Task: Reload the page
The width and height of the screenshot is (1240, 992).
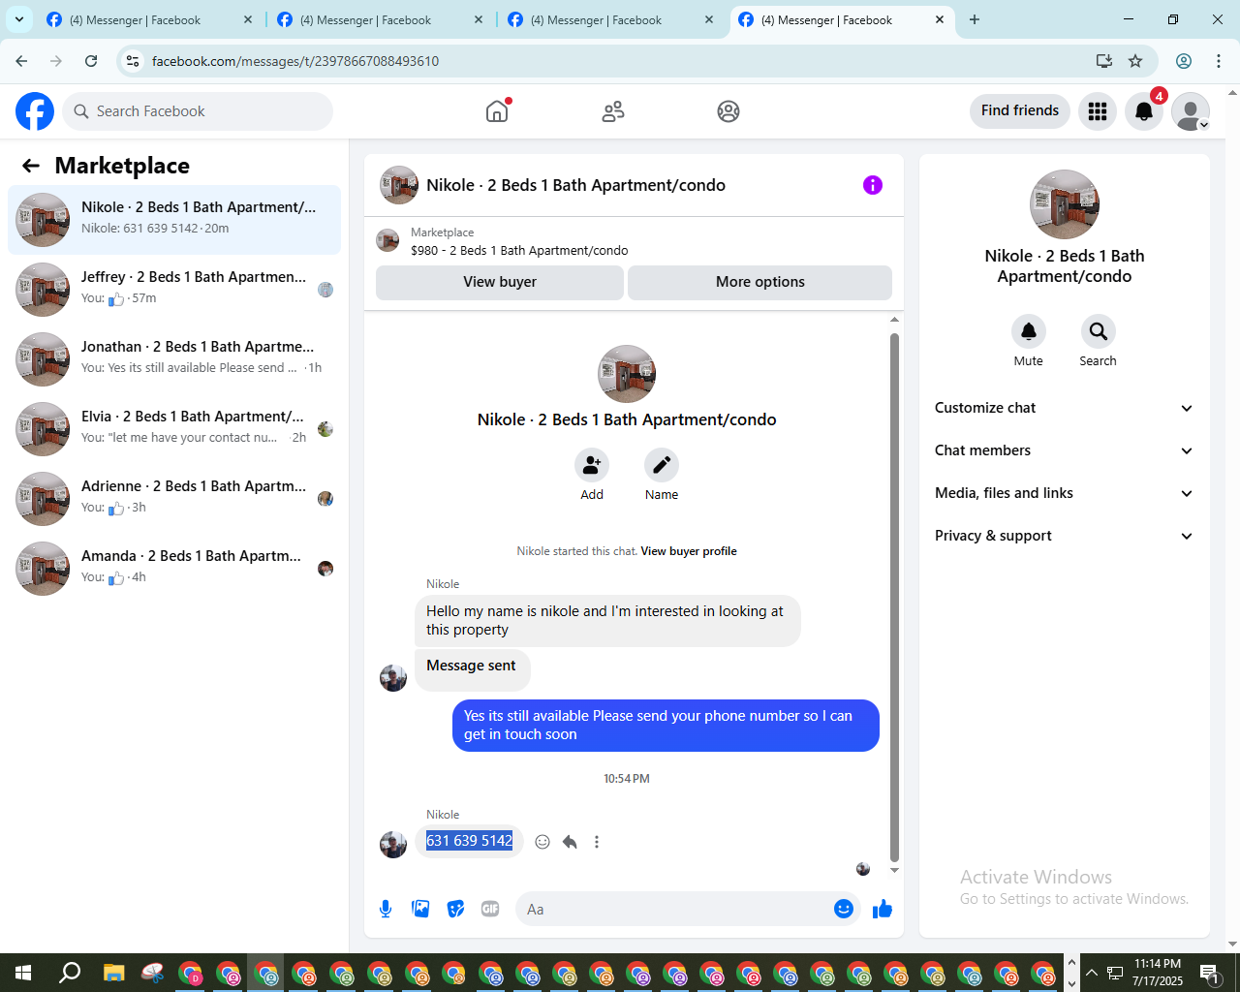Action: pos(91,61)
